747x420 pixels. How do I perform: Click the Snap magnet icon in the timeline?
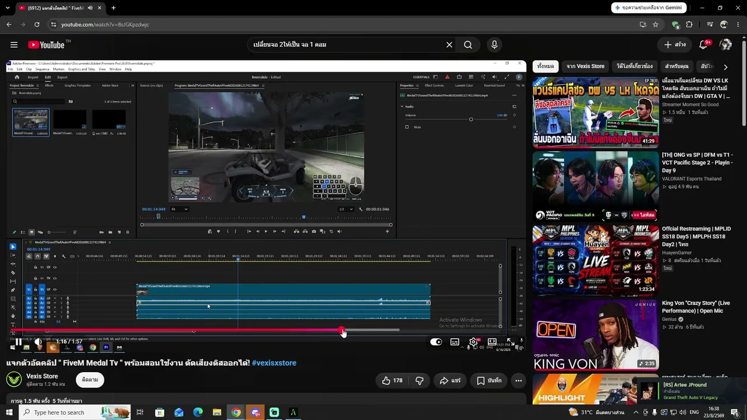point(37,256)
